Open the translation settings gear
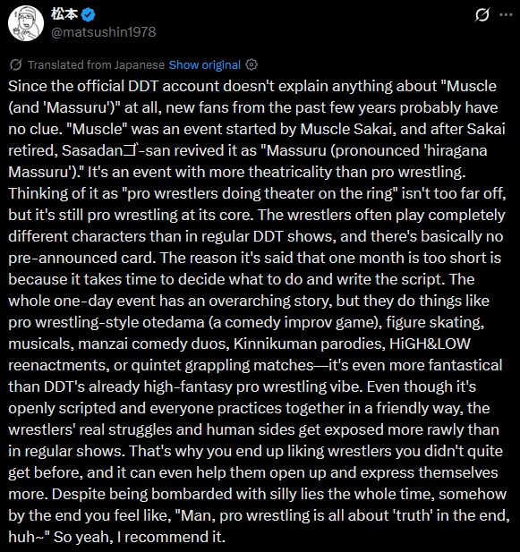Screen dimensions: 520x552 251,64
